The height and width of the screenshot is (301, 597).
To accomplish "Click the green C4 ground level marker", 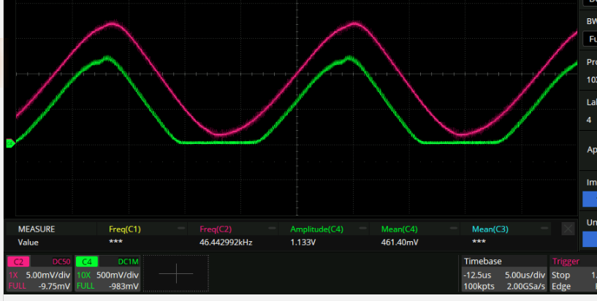I will coord(9,144).
